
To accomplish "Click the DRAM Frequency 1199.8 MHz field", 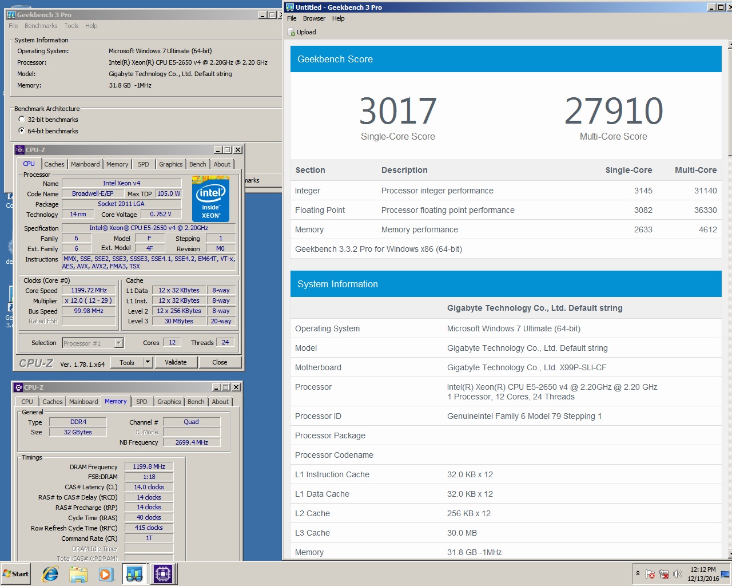I will [149, 466].
